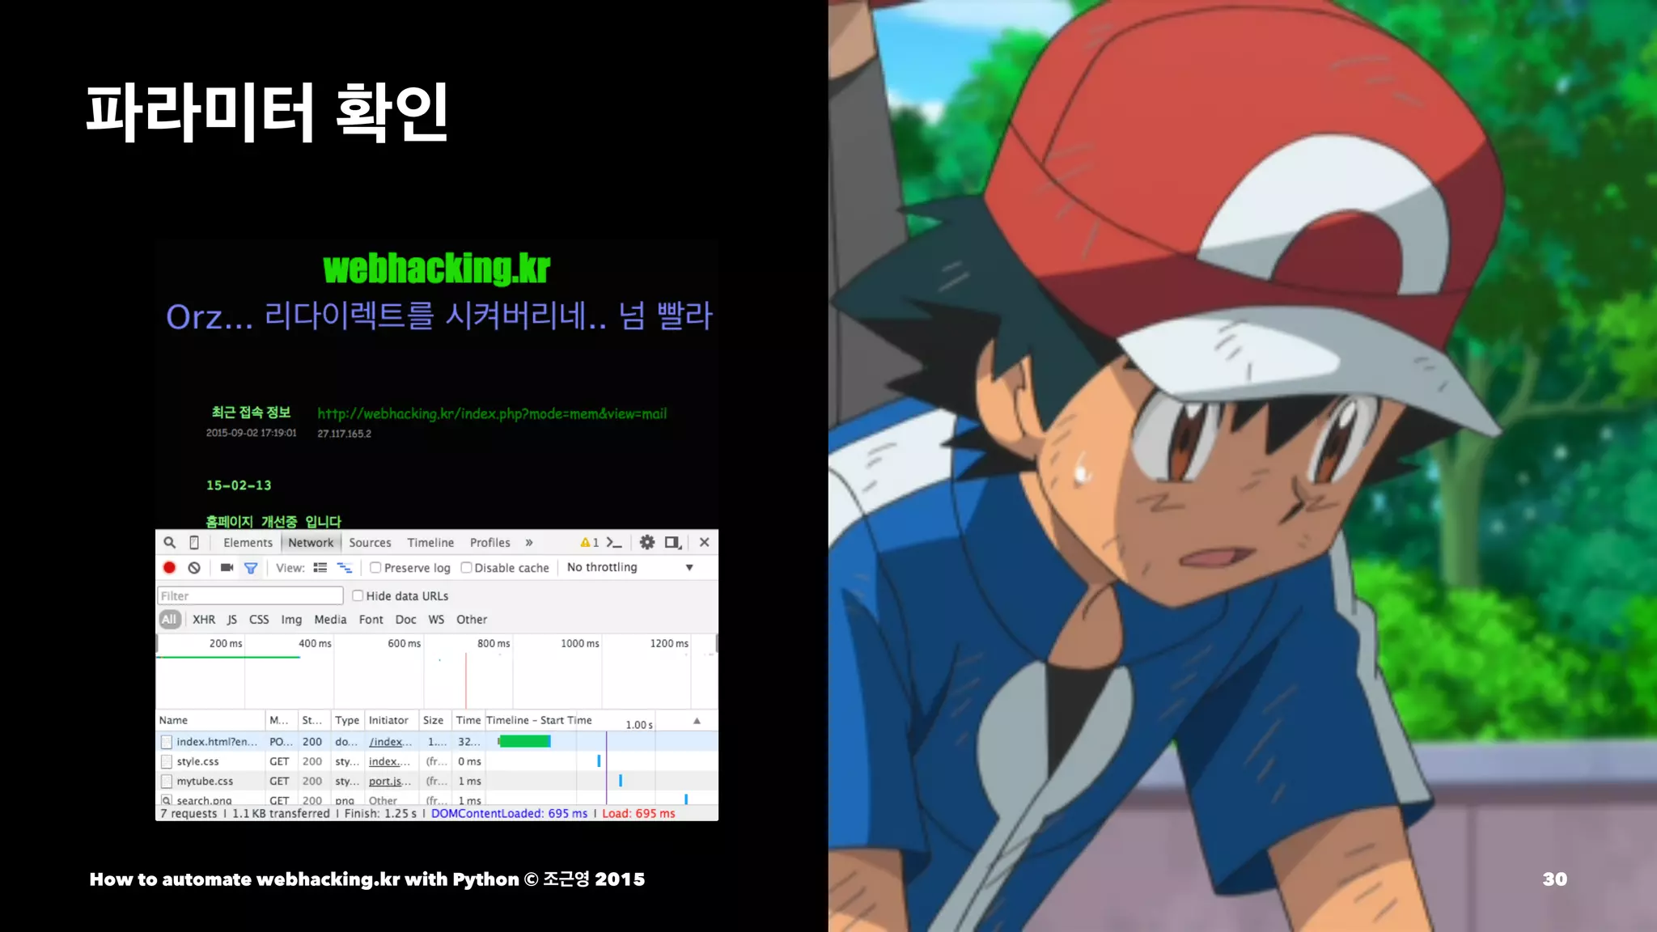Enable the Disable cache checkbox
The width and height of the screenshot is (1657, 932).
tap(466, 568)
